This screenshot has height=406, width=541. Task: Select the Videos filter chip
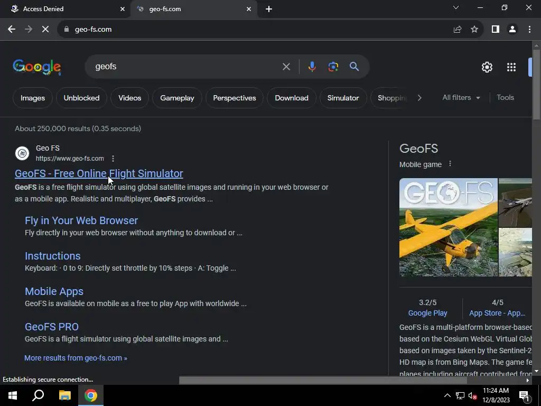click(130, 98)
